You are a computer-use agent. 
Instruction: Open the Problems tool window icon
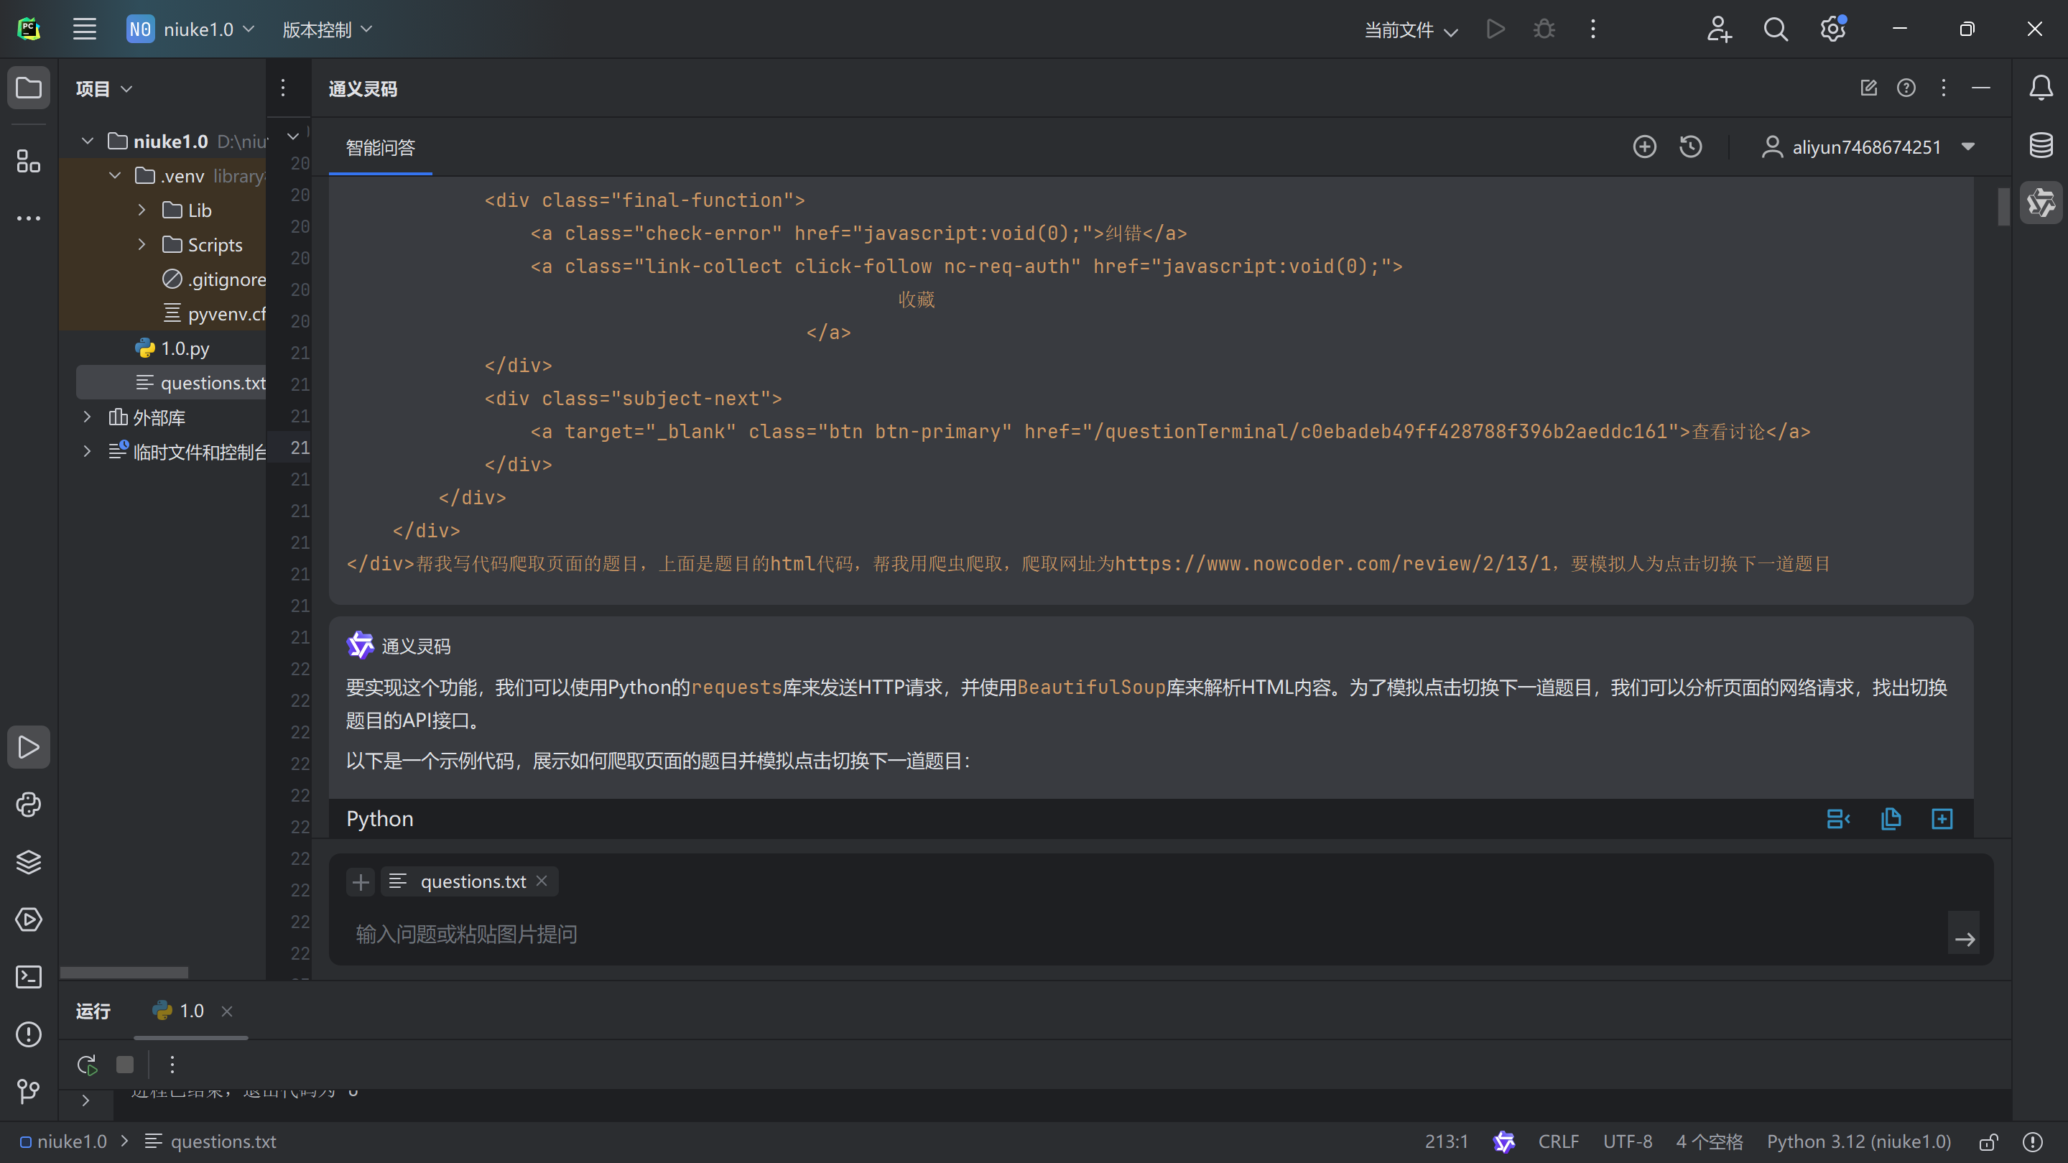pos(29,1034)
